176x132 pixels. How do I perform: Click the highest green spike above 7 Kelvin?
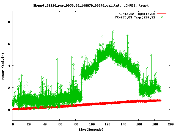tap(112, 32)
